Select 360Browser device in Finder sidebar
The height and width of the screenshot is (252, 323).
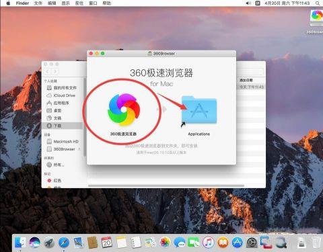[x=62, y=149]
